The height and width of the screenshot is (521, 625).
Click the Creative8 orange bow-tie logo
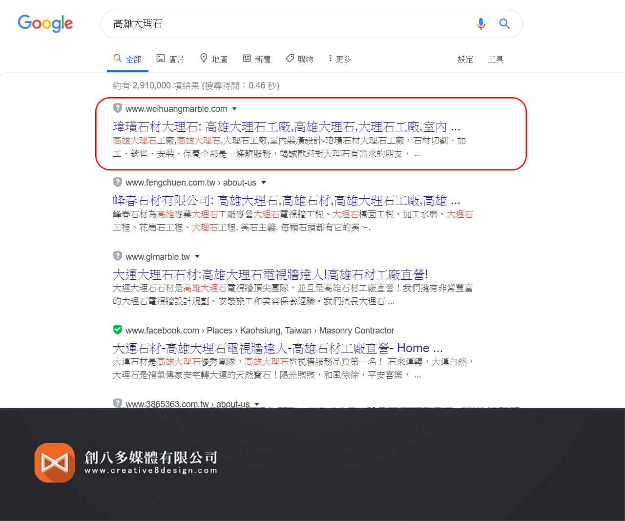[55, 462]
